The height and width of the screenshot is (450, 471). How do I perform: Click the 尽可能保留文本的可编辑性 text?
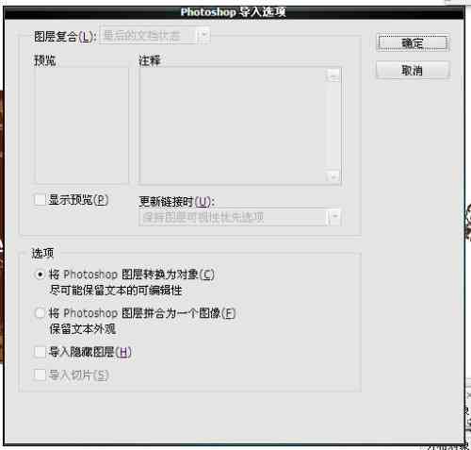point(116,291)
